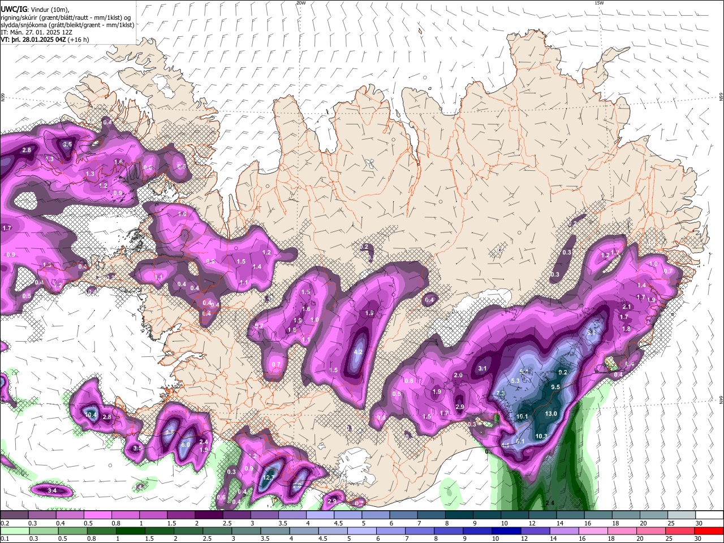Click the 3.4 value in the offshore band

(x=52, y=490)
